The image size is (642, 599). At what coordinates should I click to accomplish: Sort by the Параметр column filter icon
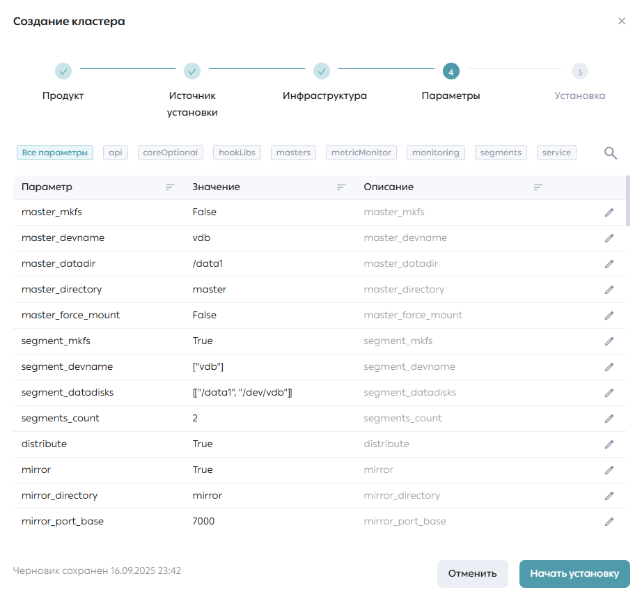coord(170,187)
